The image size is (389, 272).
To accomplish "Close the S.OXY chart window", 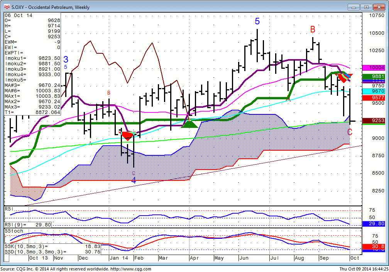I will pos(379,7).
